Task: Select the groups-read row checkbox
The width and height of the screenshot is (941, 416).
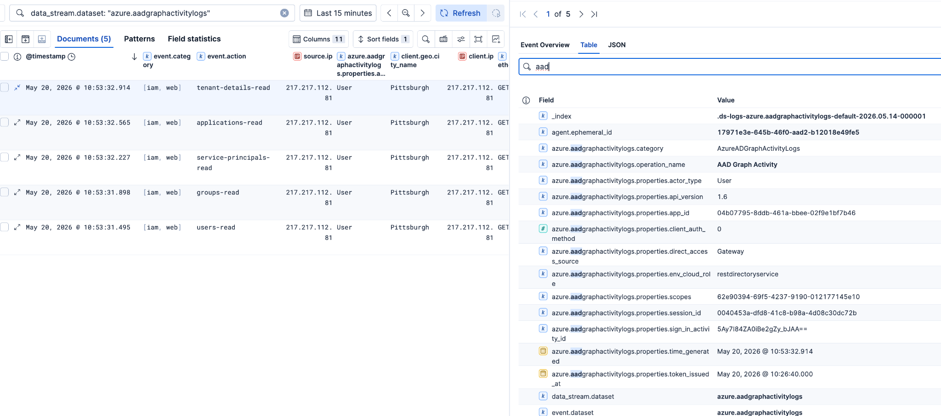Action: [x=5, y=192]
